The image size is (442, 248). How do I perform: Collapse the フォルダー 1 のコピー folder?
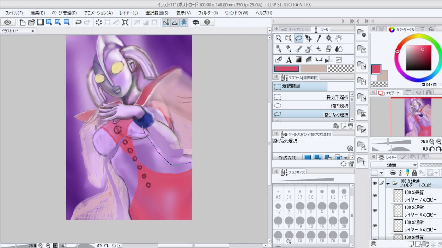388,184
